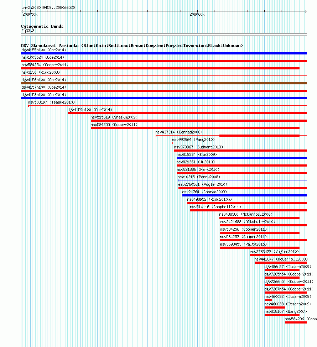Open variant nsv442847 (McCarroll2008)
Image resolution: width=317 pixels, height=347 pixels.
(281, 259)
